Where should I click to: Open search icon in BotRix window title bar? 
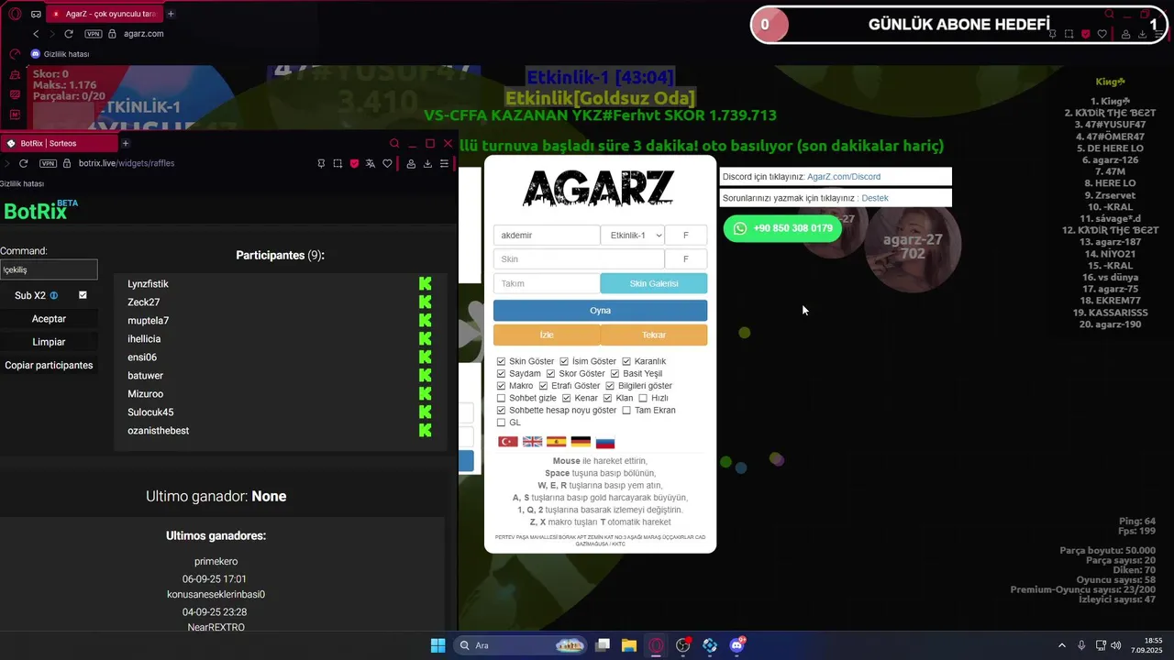point(394,144)
